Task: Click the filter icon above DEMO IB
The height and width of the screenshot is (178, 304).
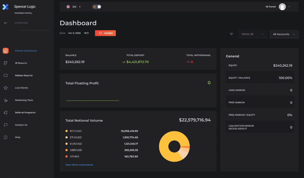Action: tap(231, 34)
